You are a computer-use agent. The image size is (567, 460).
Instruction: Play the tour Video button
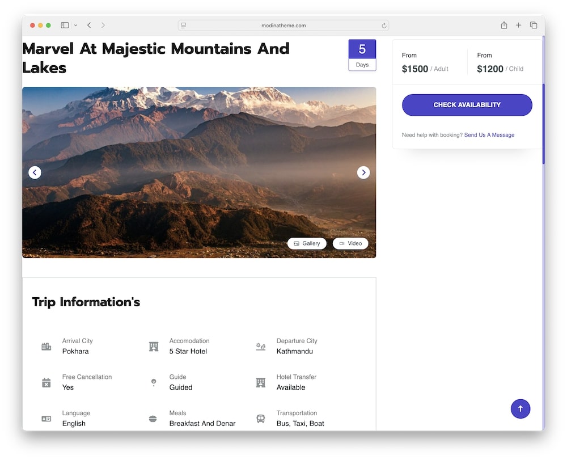pos(350,243)
